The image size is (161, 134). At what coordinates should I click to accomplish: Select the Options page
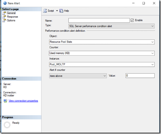tap(11, 21)
